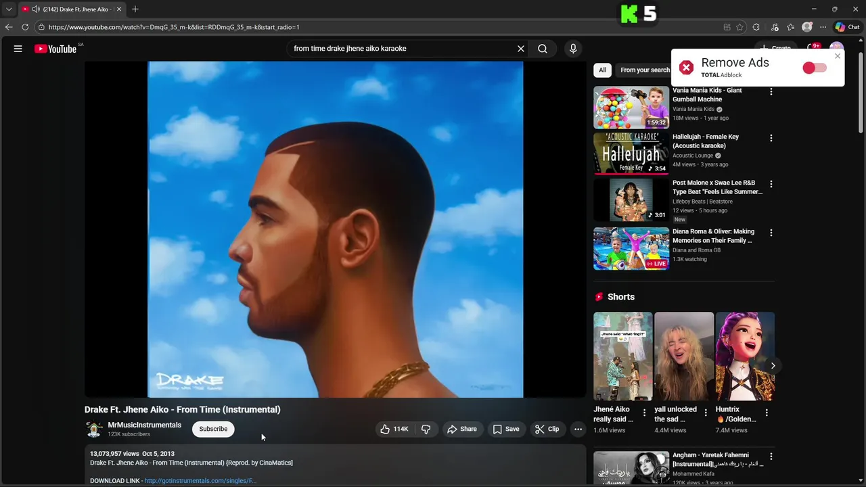Open the Jhené Aiko really said Short
The height and width of the screenshot is (487, 866).
(623, 356)
